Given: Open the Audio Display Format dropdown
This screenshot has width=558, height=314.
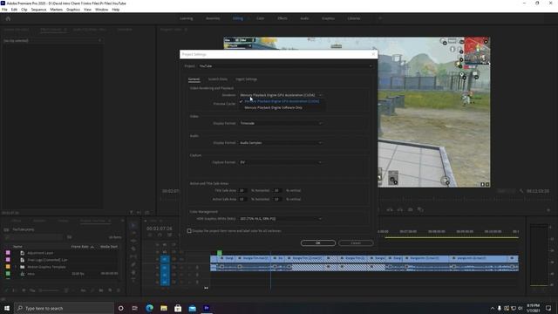Looking at the screenshot, I should [281, 143].
